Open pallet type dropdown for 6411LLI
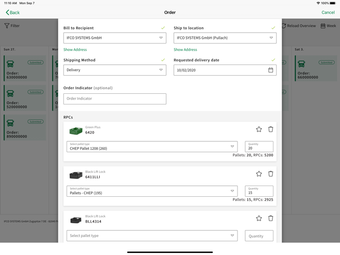 click(x=152, y=191)
